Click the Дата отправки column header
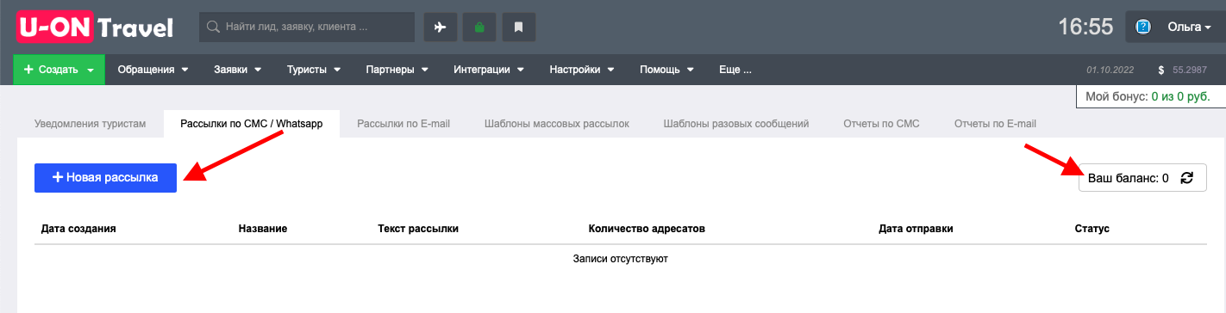 tap(916, 229)
